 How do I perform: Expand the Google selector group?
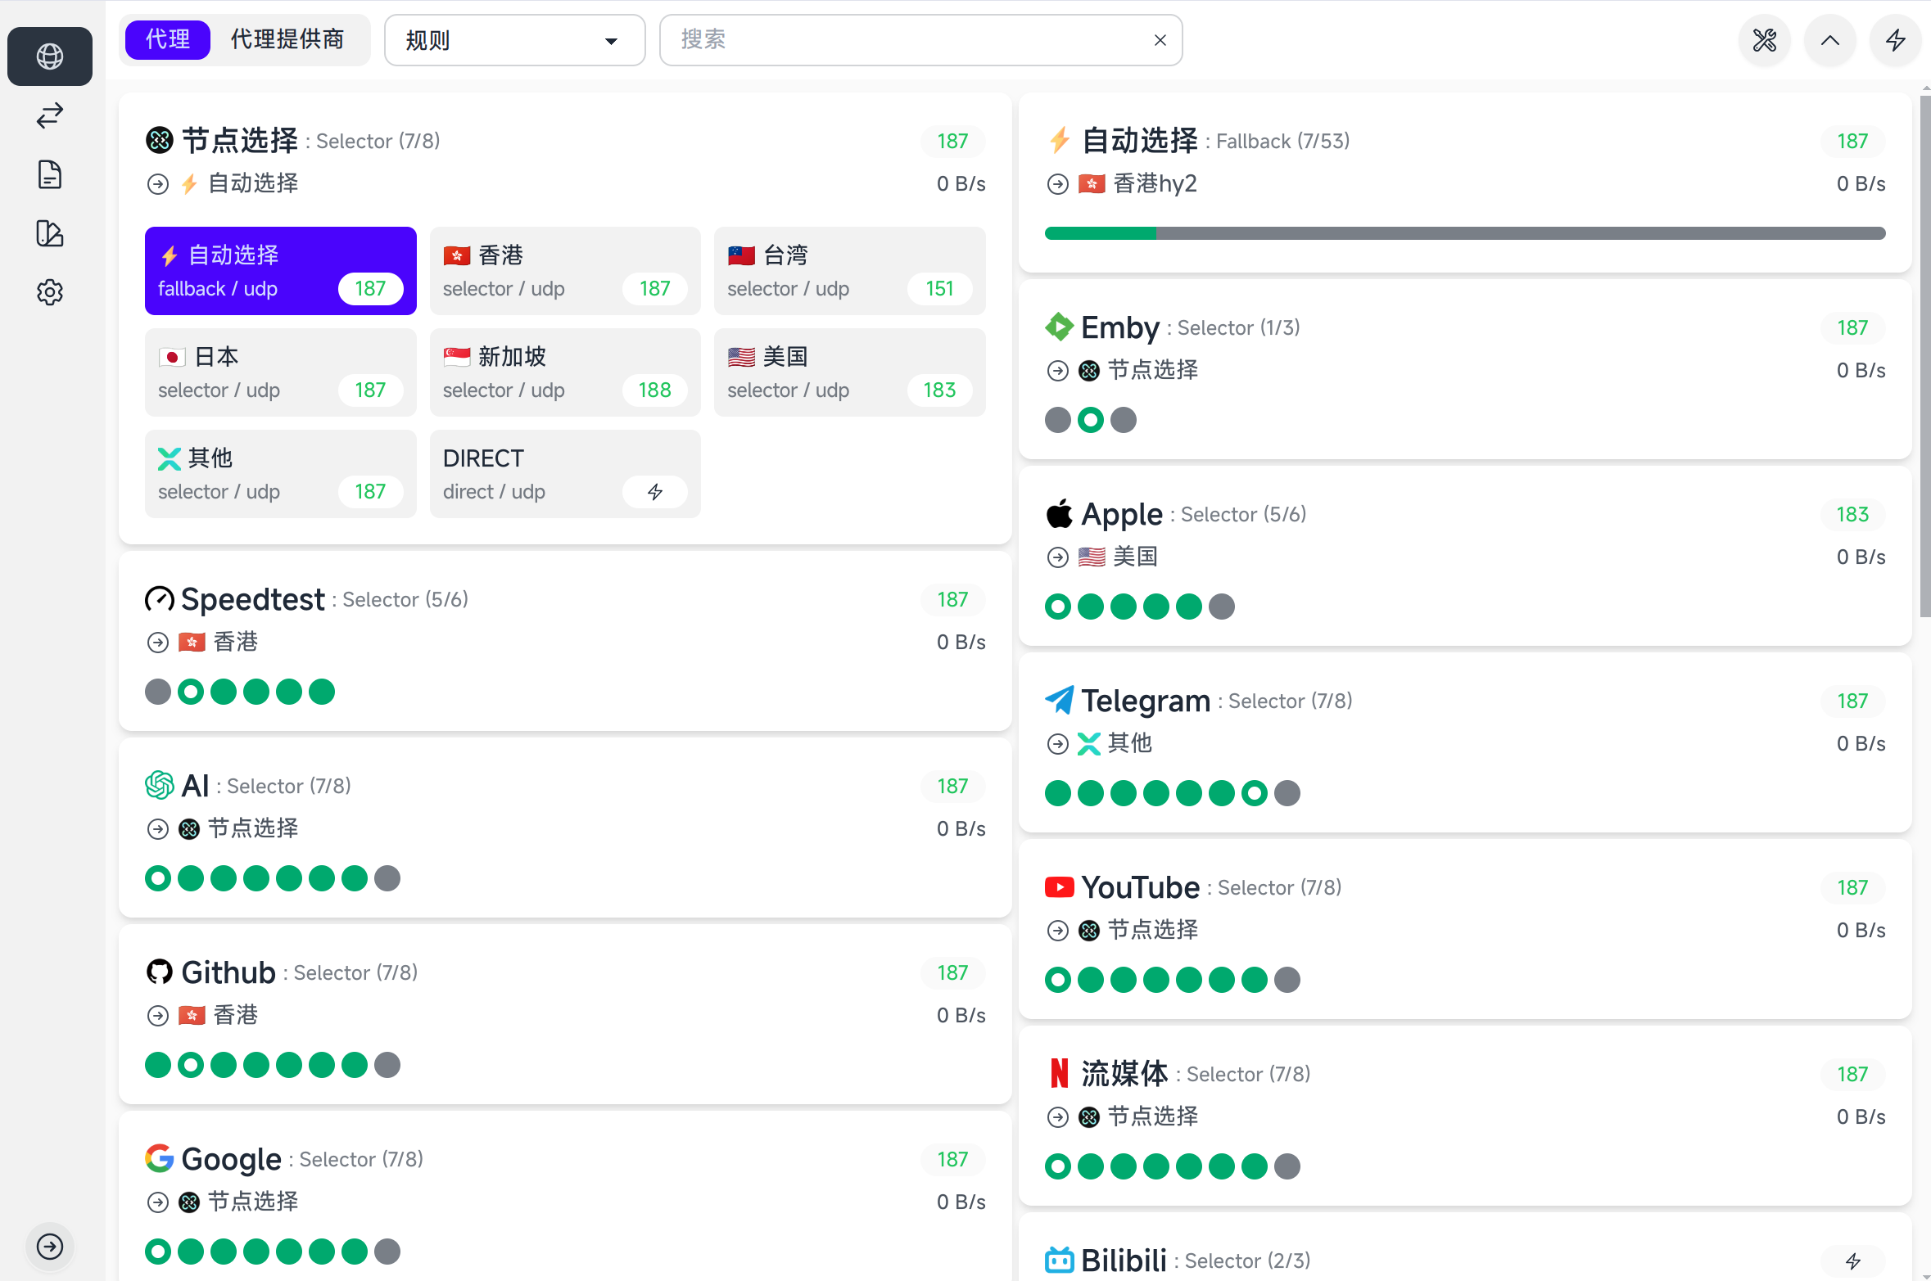565,1196
